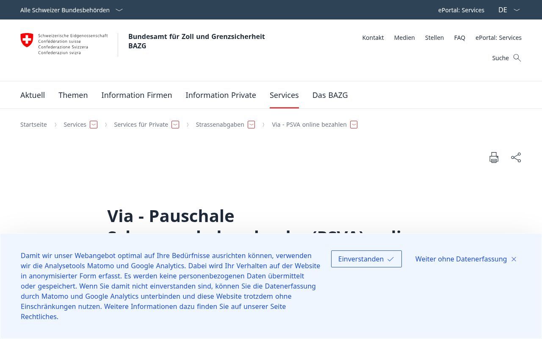Image resolution: width=542 pixels, height=339 pixels.
Task: Click Bundesamt für Zoll und Grenzsicherheit title
Action: [196, 41]
